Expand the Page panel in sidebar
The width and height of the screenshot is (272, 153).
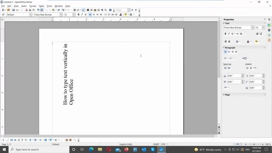[x=224, y=95]
